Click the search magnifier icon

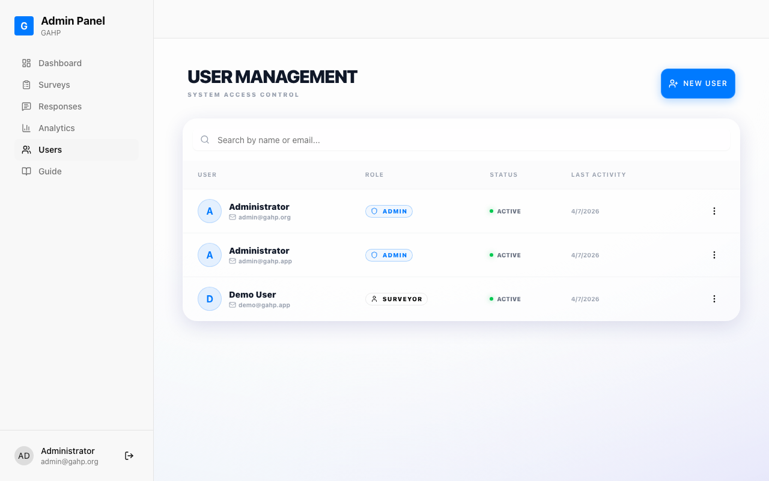coord(205,139)
